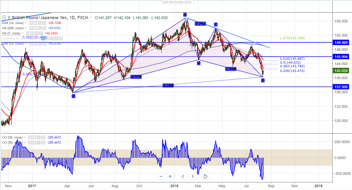Click the plus icon on MA (7, close) row

[37, 33]
